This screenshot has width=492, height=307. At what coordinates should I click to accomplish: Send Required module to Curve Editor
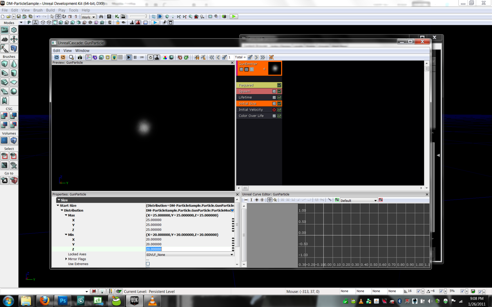(279, 85)
